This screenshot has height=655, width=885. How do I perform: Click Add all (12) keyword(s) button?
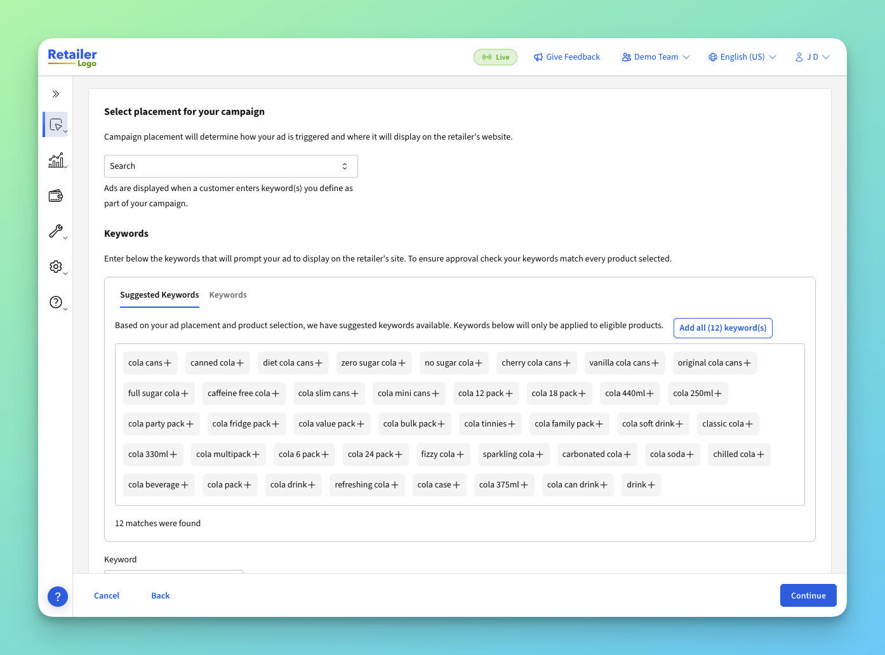coord(723,328)
